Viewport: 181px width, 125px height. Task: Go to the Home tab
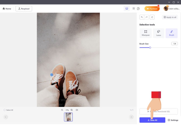[x=7, y=9]
